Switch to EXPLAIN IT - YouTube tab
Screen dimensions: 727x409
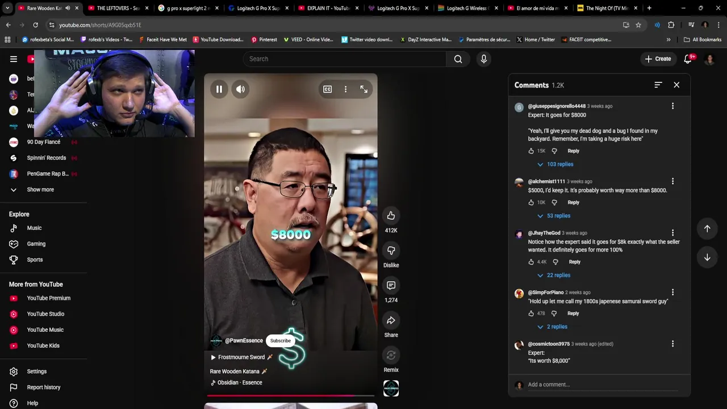328,9
